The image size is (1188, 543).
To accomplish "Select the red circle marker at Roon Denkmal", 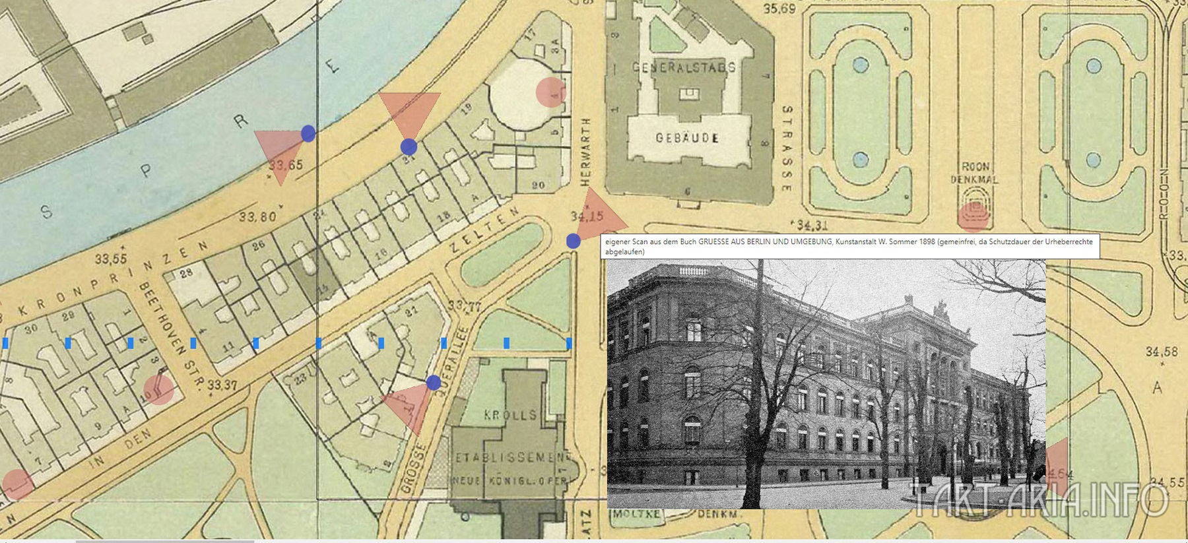I will point(972,216).
